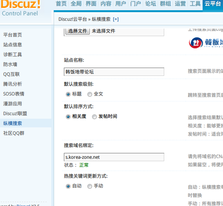Click the 选择文件 upload button
223x206 pixels.
coord(78,31)
